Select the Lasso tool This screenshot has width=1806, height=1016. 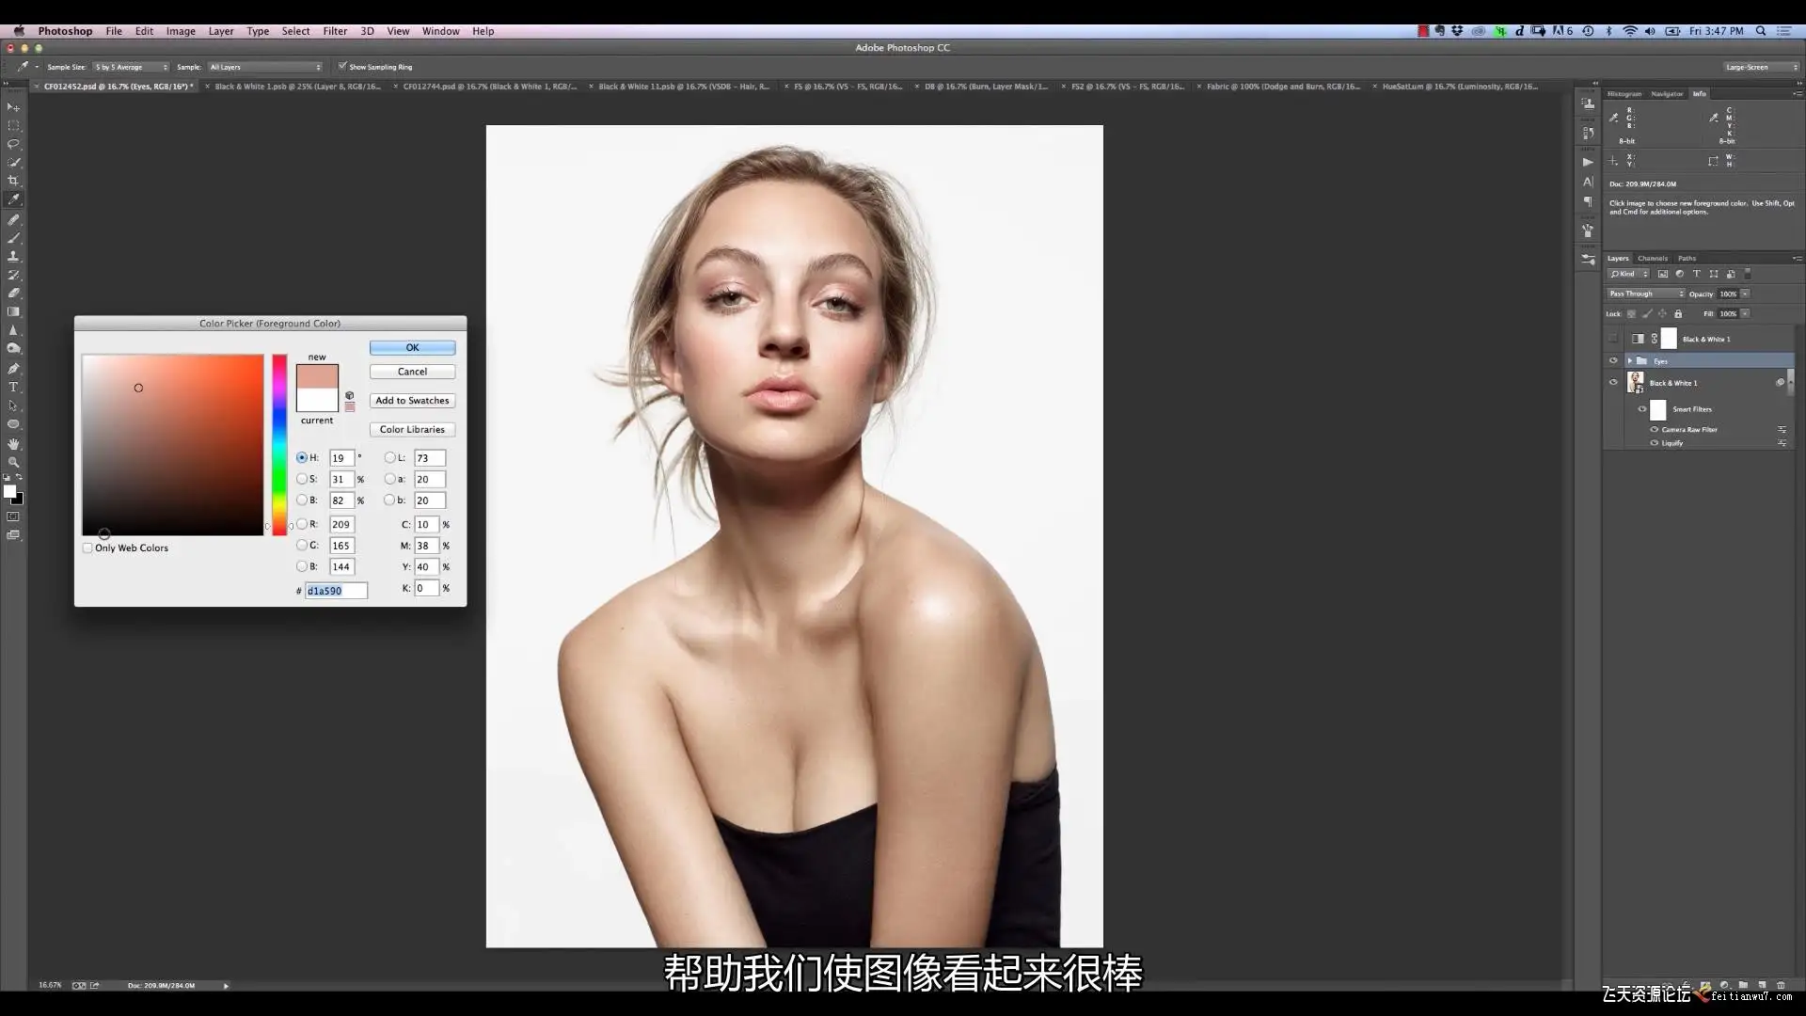[x=13, y=144]
